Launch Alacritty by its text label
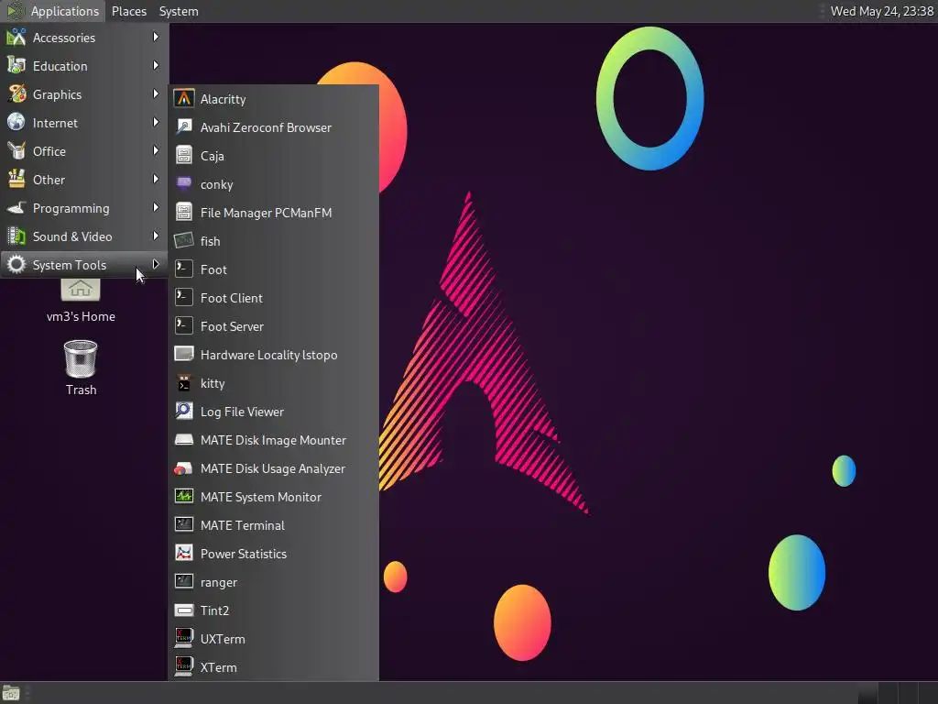Image resolution: width=938 pixels, height=704 pixels. (x=224, y=99)
